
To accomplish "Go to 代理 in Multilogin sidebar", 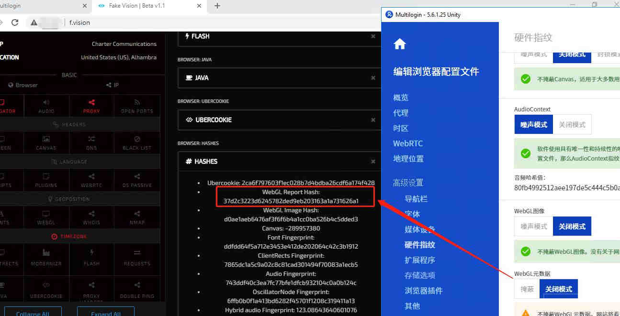I will tap(401, 113).
